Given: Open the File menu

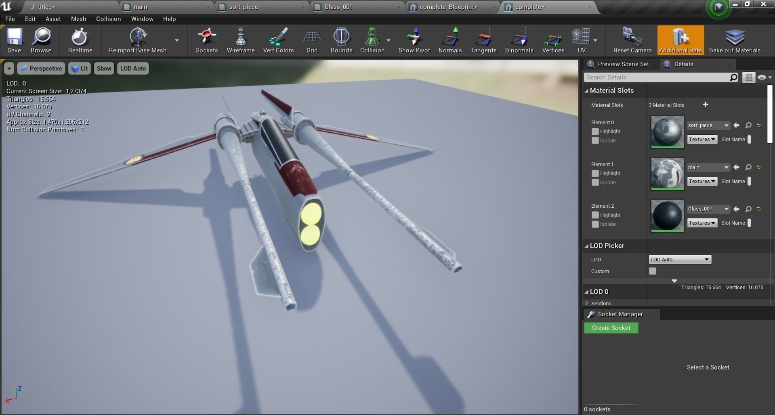Looking at the screenshot, I should (x=10, y=19).
